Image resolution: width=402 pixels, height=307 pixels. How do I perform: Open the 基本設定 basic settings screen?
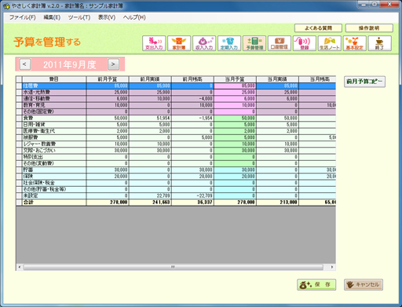(x=355, y=43)
